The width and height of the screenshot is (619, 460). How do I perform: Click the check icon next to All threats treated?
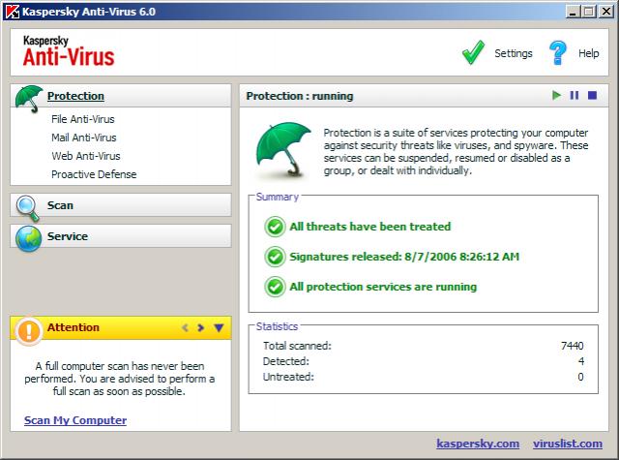click(275, 227)
